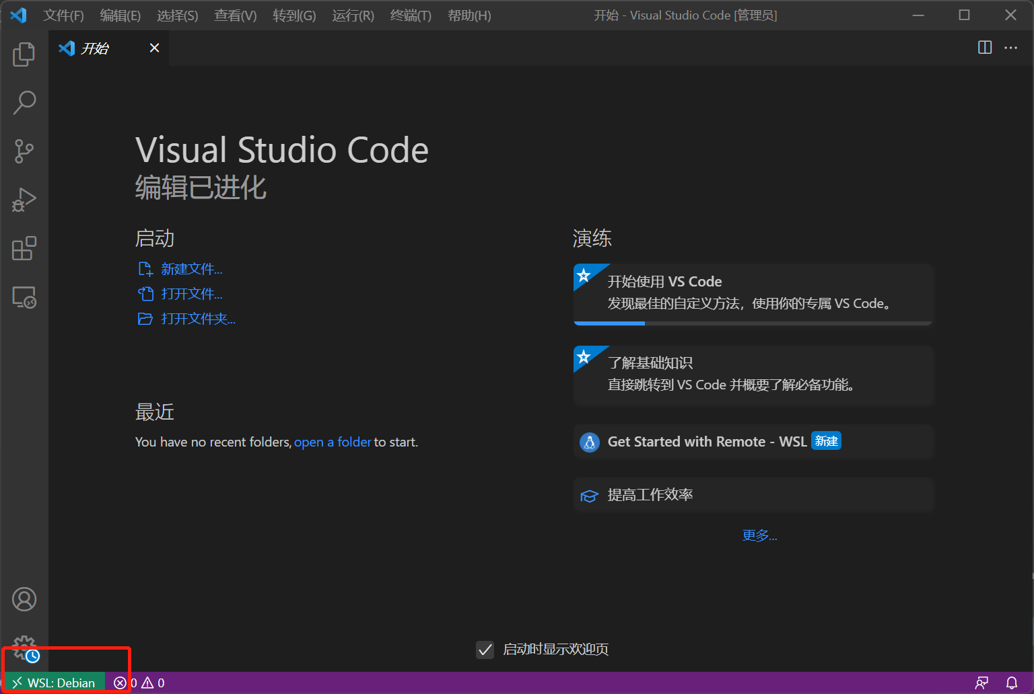Click the graduation cap icon beside 提高工作效率

click(x=589, y=496)
